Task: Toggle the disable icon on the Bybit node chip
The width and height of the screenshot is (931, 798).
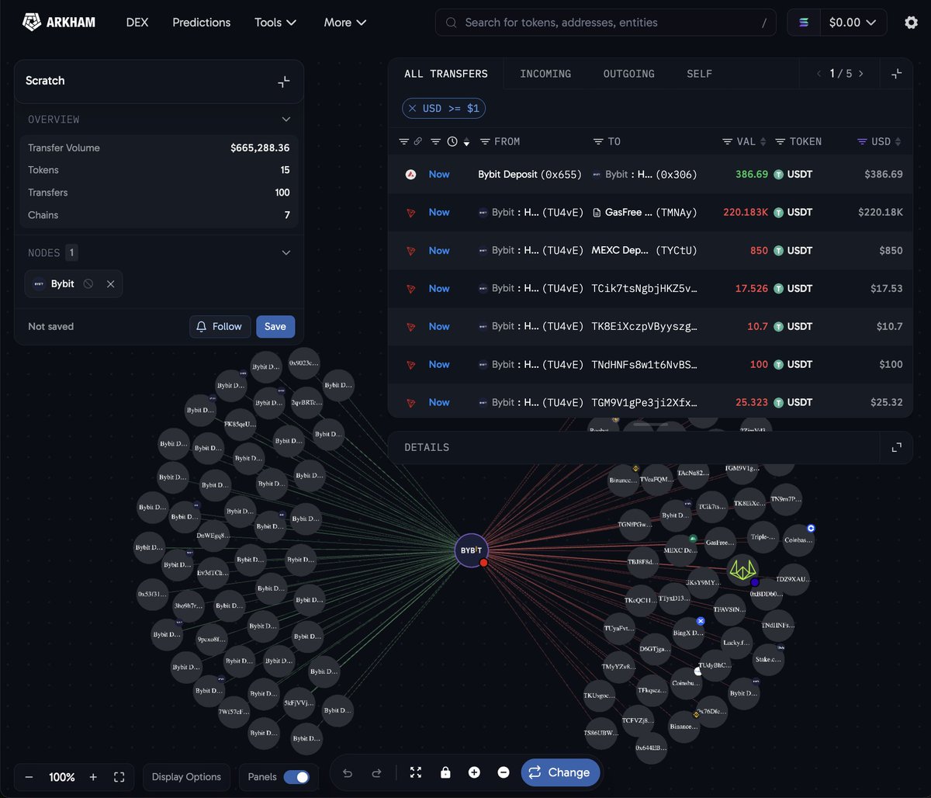Action: (x=88, y=284)
